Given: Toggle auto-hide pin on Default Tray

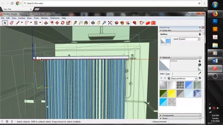Looking at the screenshot, I should click(200, 27).
